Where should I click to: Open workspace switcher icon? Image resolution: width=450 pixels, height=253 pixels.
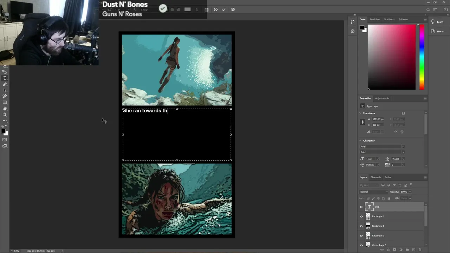(x=435, y=9)
